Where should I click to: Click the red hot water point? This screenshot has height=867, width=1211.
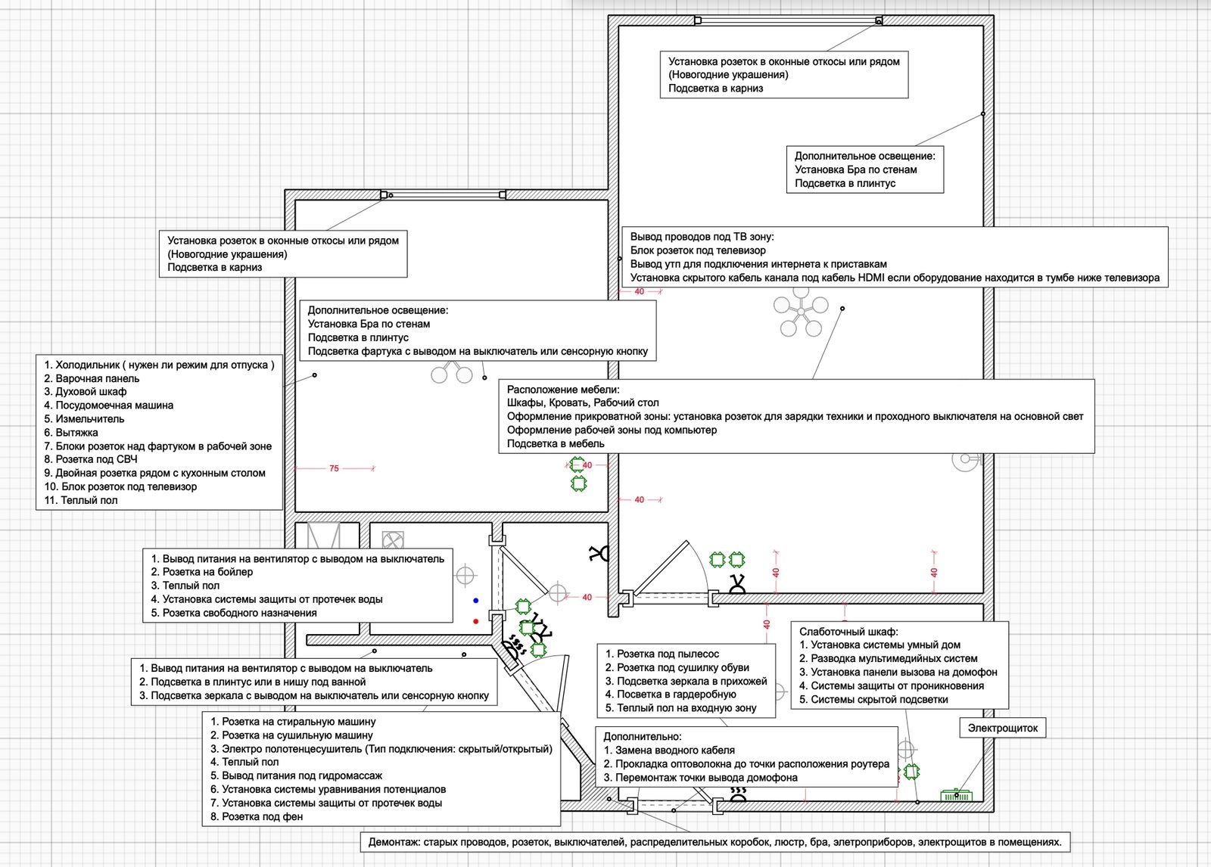[475, 621]
